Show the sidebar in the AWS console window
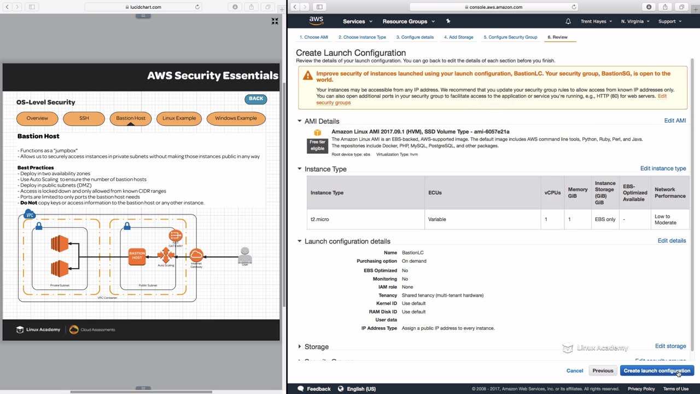The width and height of the screenshot is (700, 394). tap(319, 7)
